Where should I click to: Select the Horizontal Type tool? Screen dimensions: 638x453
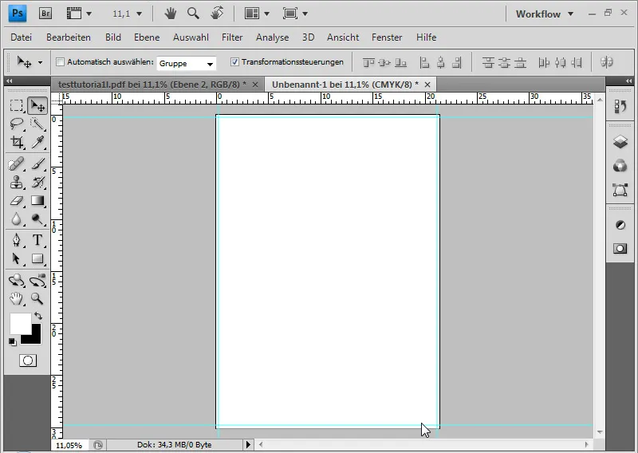(37, 240)
